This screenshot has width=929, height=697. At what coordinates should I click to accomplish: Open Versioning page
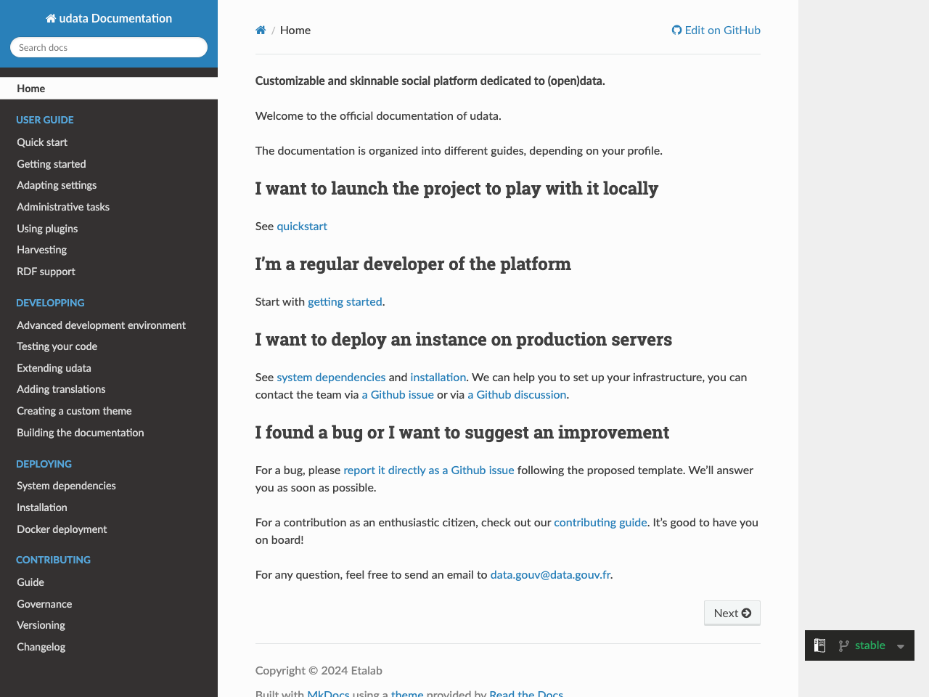coord(109,625)
